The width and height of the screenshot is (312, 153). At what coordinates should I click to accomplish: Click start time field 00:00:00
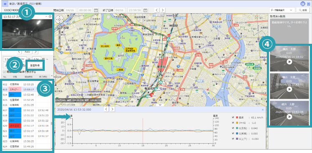[x=85, y=10]
